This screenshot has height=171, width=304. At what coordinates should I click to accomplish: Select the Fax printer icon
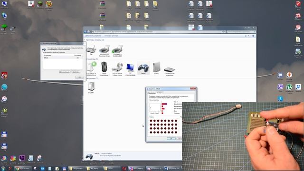91,50
